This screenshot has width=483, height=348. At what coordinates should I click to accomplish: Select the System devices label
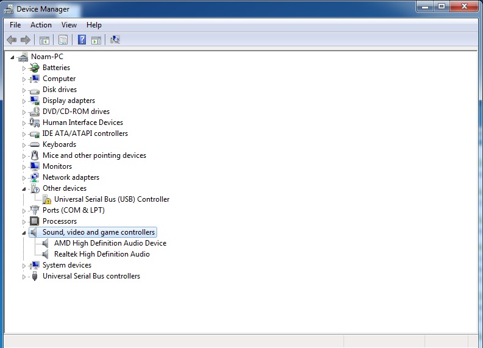(67, 265)
